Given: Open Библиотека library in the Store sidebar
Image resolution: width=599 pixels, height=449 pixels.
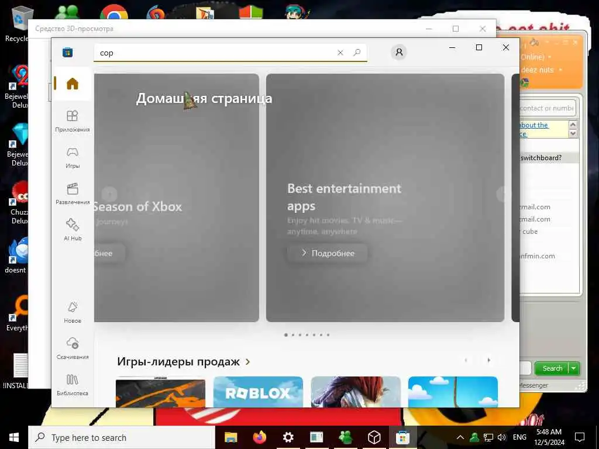Looking at the screenshot, I should (72, 385).
